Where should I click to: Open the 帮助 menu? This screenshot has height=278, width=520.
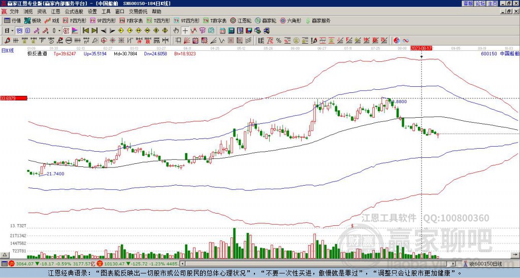pos(156,12)
